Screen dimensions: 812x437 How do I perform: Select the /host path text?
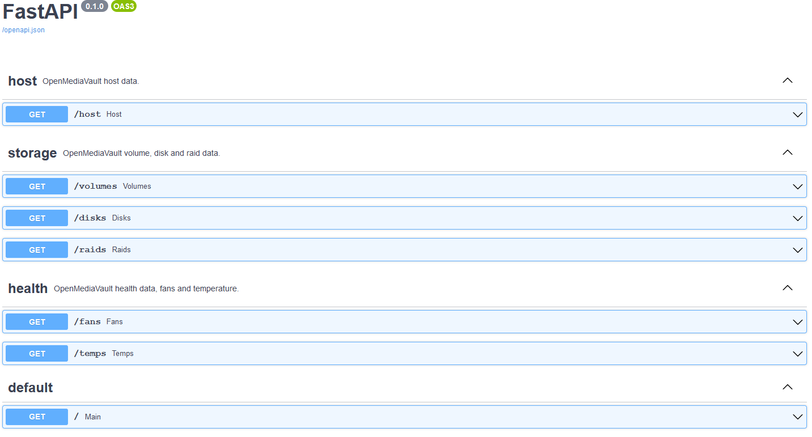(87, 114)
